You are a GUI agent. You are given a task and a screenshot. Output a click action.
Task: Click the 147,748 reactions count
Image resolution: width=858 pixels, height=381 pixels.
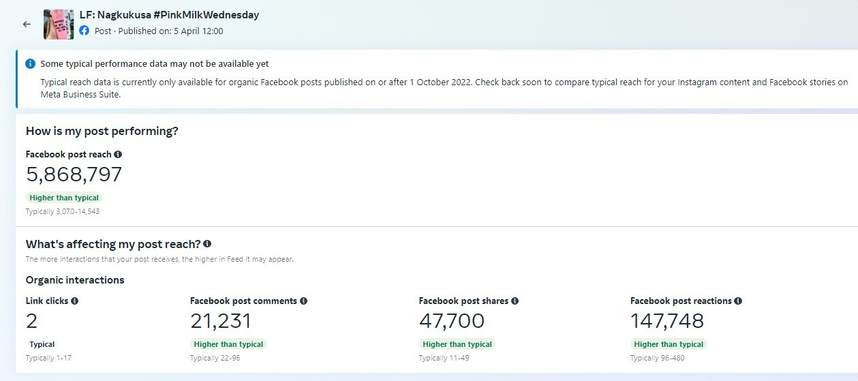click(x=667, y=321)
